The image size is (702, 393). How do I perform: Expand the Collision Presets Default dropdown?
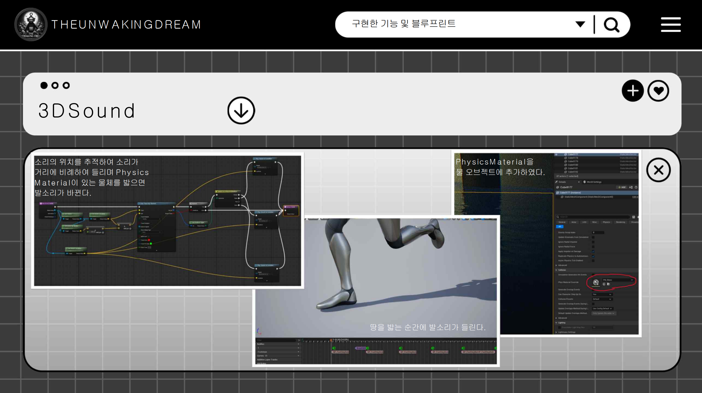coord(602,299)
